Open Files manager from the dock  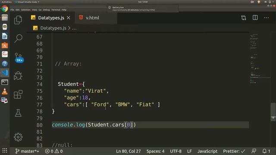click(x=5, y=18)
